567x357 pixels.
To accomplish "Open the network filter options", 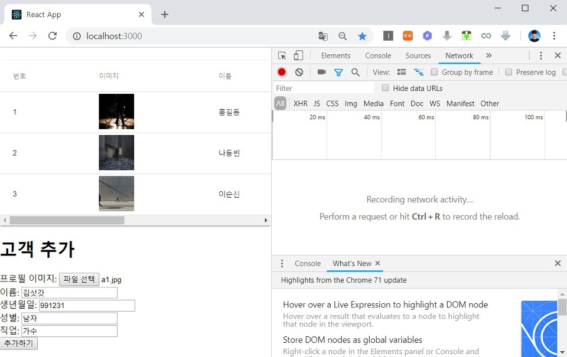I will point(338,72).
